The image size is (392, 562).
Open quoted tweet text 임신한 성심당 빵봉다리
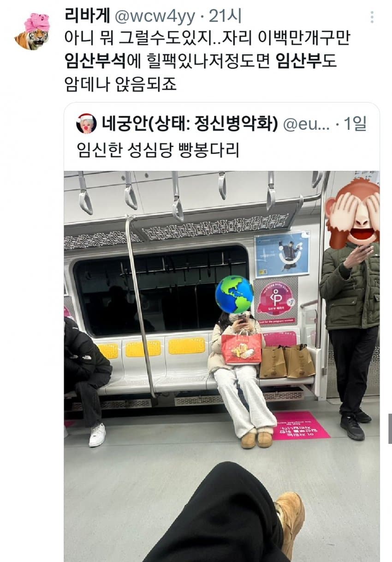click(158, 150)
